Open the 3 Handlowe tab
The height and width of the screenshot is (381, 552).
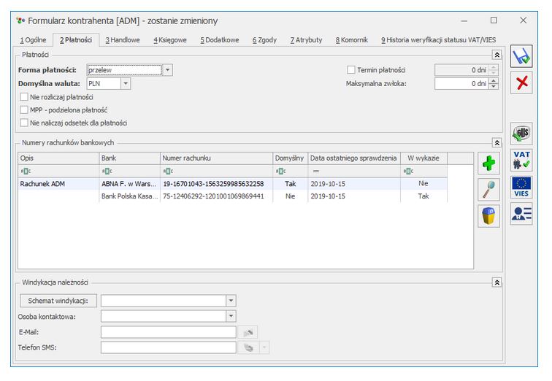tap(123, 40)
